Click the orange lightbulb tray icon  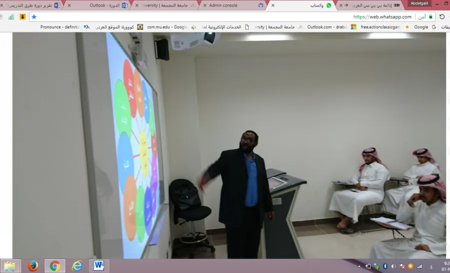(x=411, y=267)
